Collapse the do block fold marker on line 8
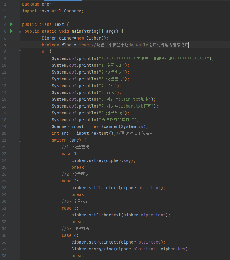Screen dimensions: 230x260 [20, 52]
